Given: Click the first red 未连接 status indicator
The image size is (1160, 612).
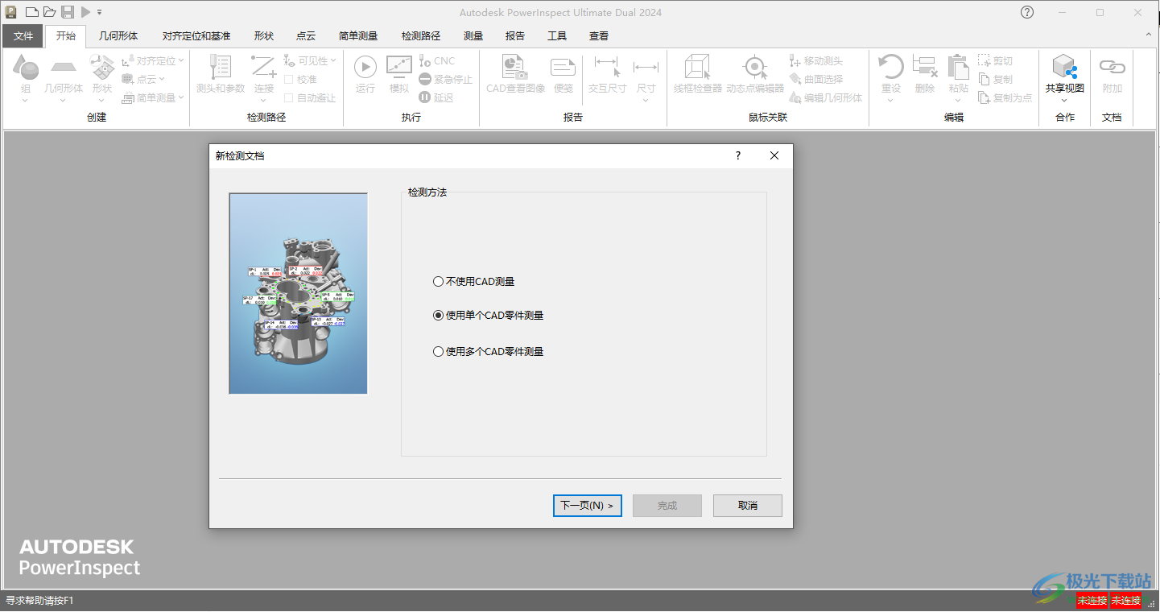Looking at the screenshot, I should click(x=1092, y=601).
